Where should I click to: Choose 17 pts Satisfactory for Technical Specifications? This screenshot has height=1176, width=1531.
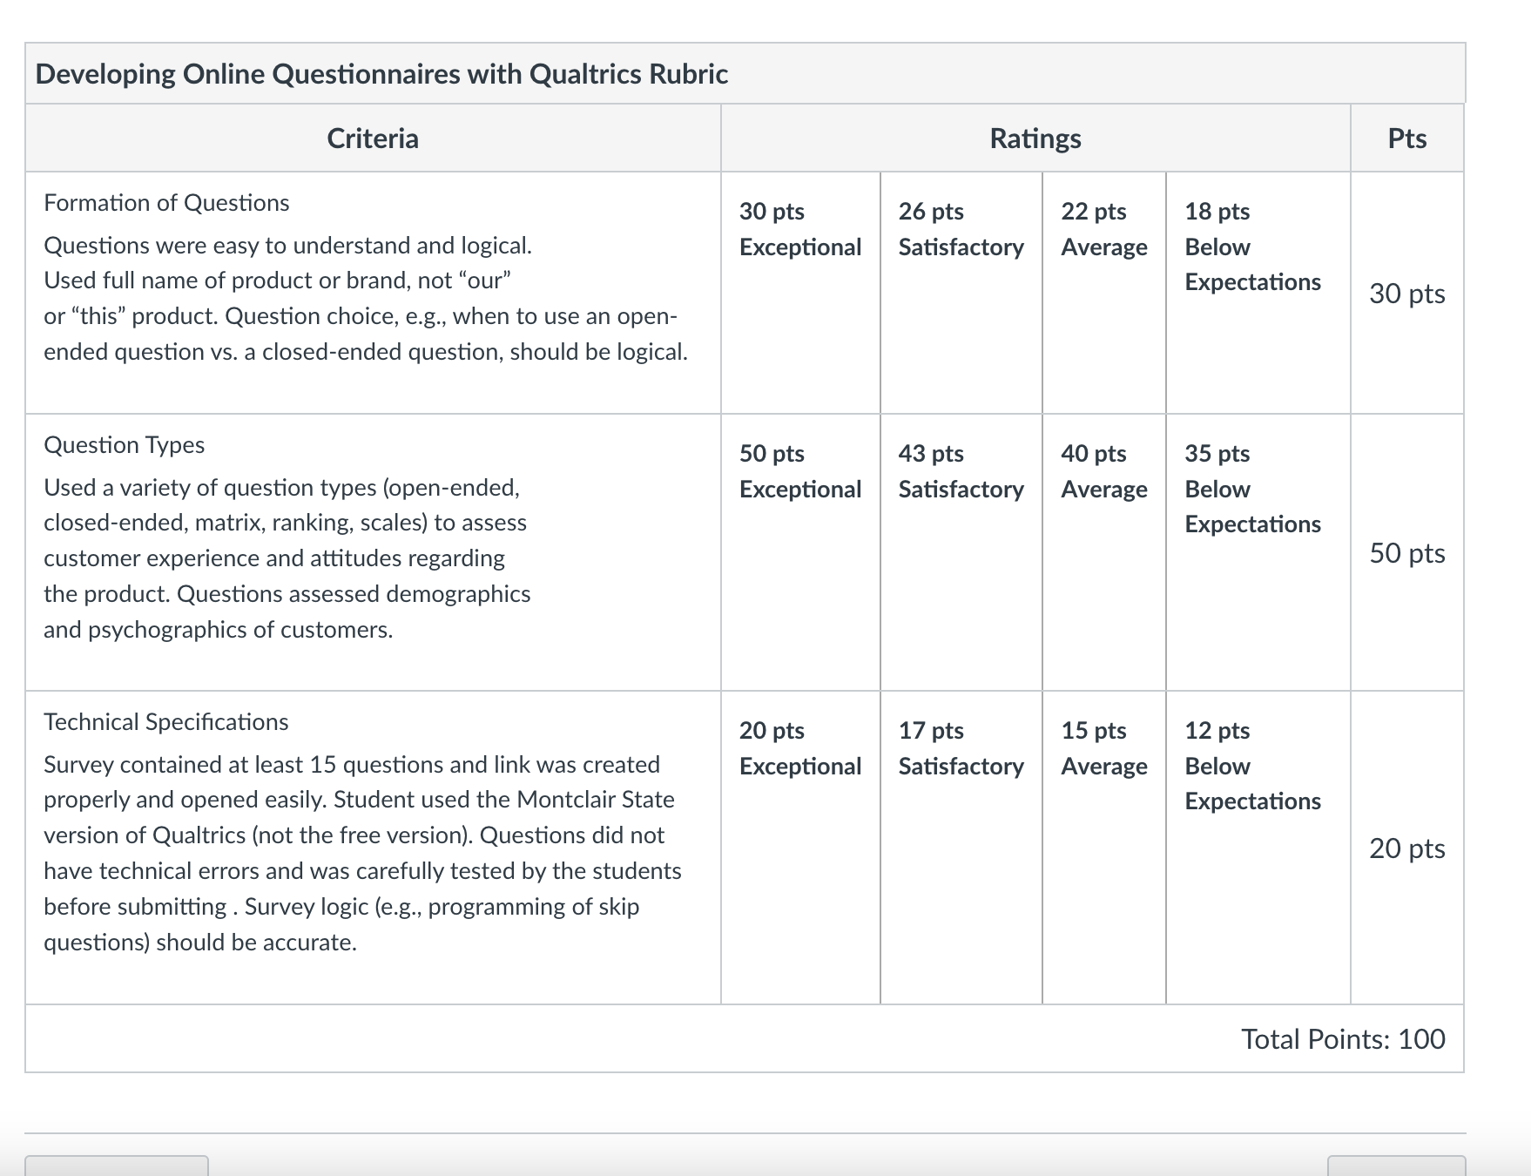[961, 848]
